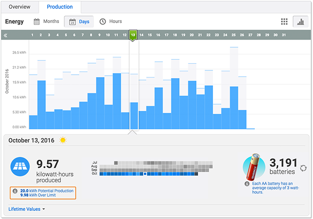Open the Overview tab
The width and height of the screenshot is (313, 219).
point(19,7)
